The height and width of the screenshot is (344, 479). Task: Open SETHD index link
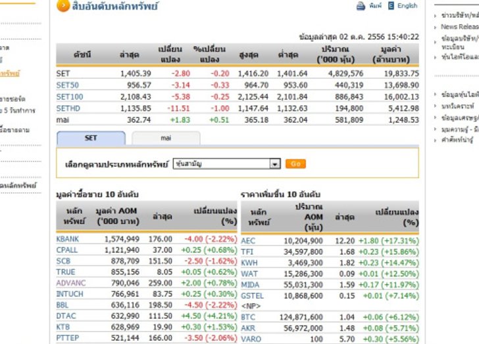click(68, 108)
